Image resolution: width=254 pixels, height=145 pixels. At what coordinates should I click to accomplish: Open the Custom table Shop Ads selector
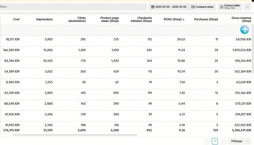tap(230, 7)
